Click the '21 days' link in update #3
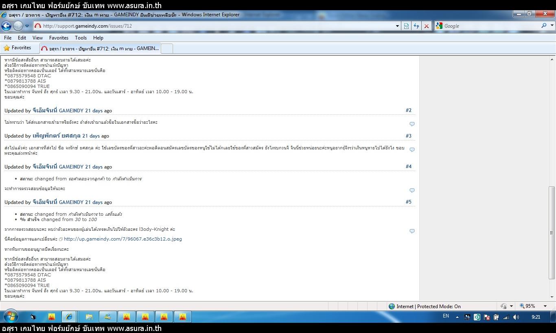The height and width of the screenshot is (333, 556). (x=91, y=136)
